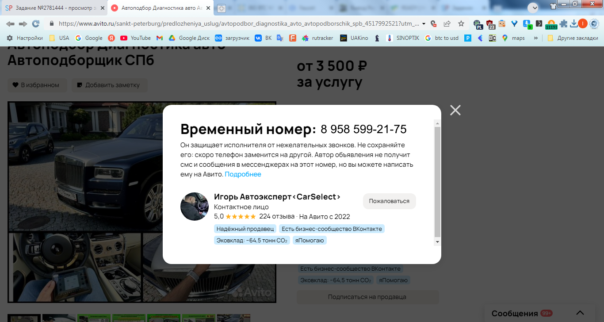This screenshot has height=322, width=604.
Task: Click the avito.ru address bar
Action: tap(238, 23)
